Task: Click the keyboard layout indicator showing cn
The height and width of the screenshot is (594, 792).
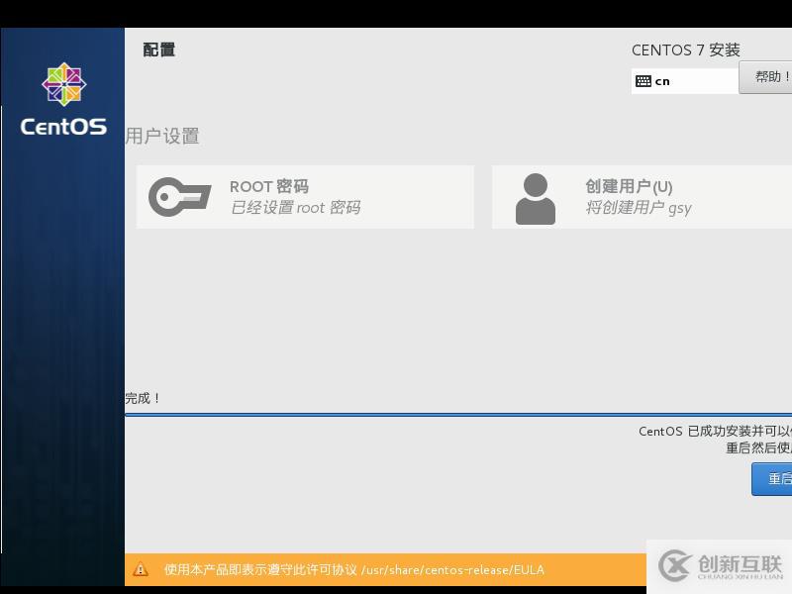Action: coord(663,80)
